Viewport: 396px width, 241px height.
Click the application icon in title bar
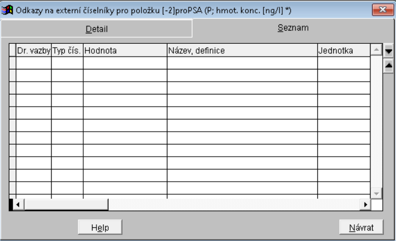(6, 9)
